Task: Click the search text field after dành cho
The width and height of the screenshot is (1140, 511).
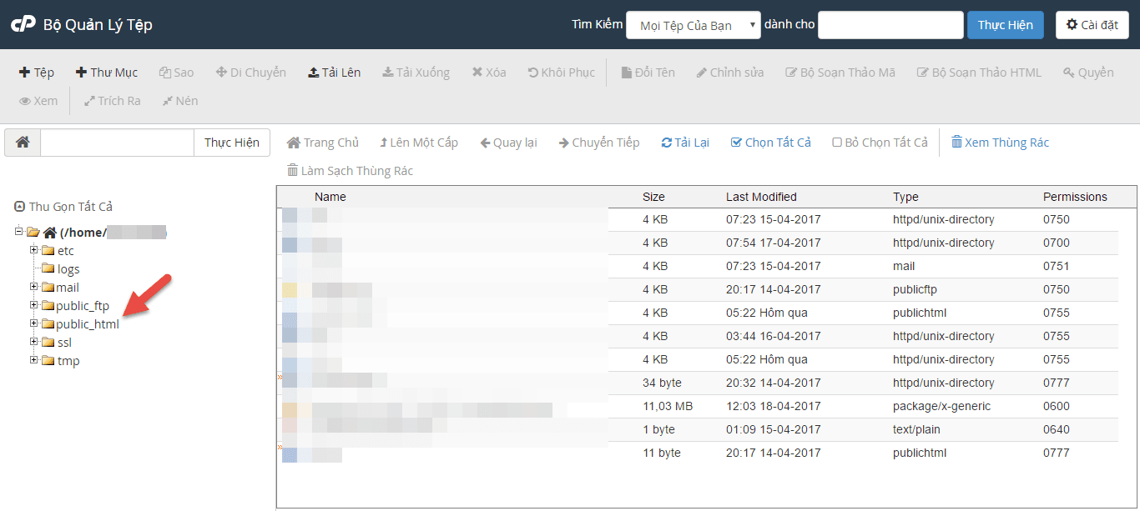Action: click(x=889, y=25)
